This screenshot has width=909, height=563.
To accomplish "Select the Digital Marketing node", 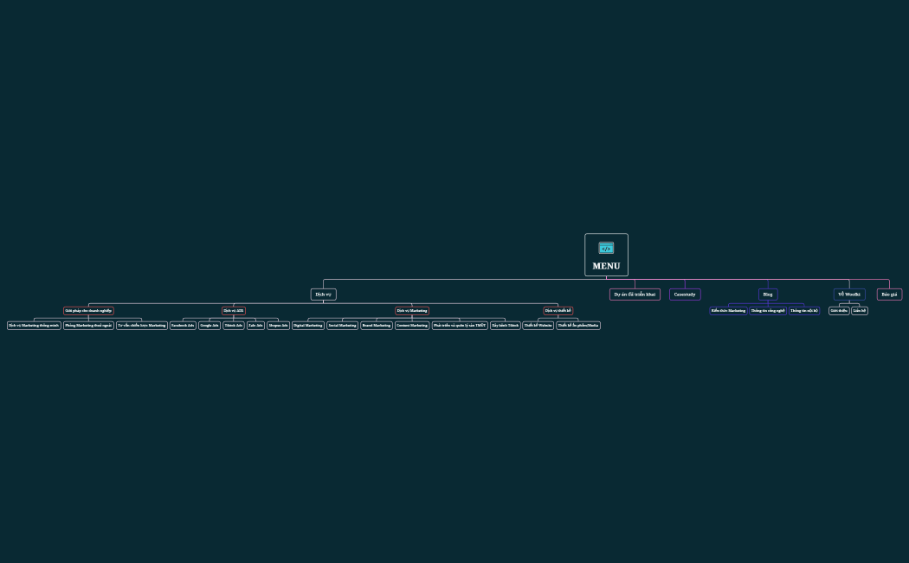I will tap(308, 326).
